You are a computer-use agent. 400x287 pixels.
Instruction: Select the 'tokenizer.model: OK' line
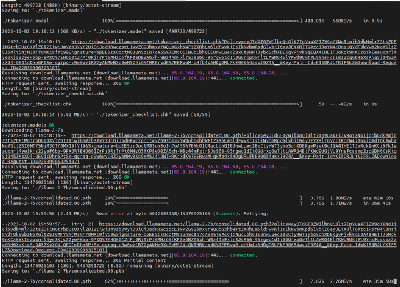[28, 125]
